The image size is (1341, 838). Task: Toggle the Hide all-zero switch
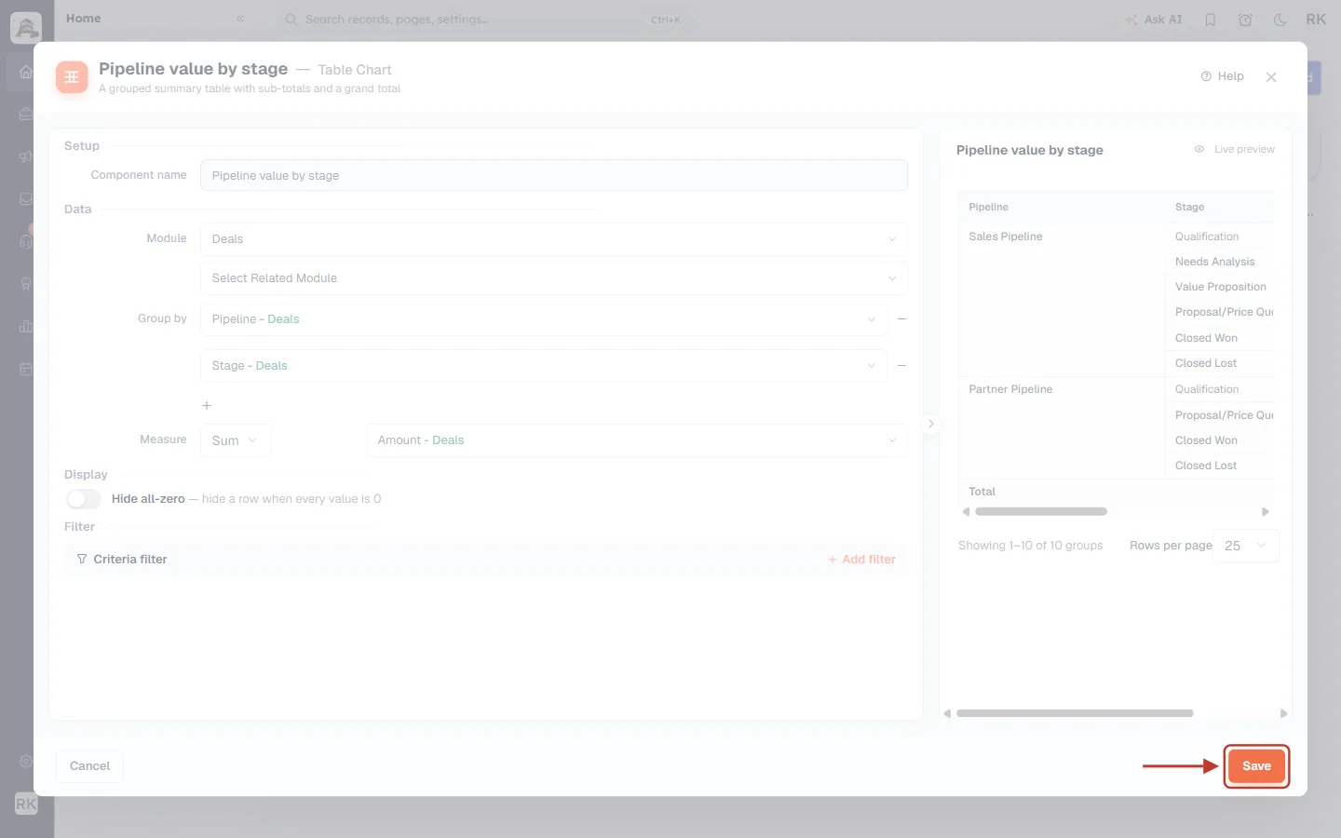point(83,499)
